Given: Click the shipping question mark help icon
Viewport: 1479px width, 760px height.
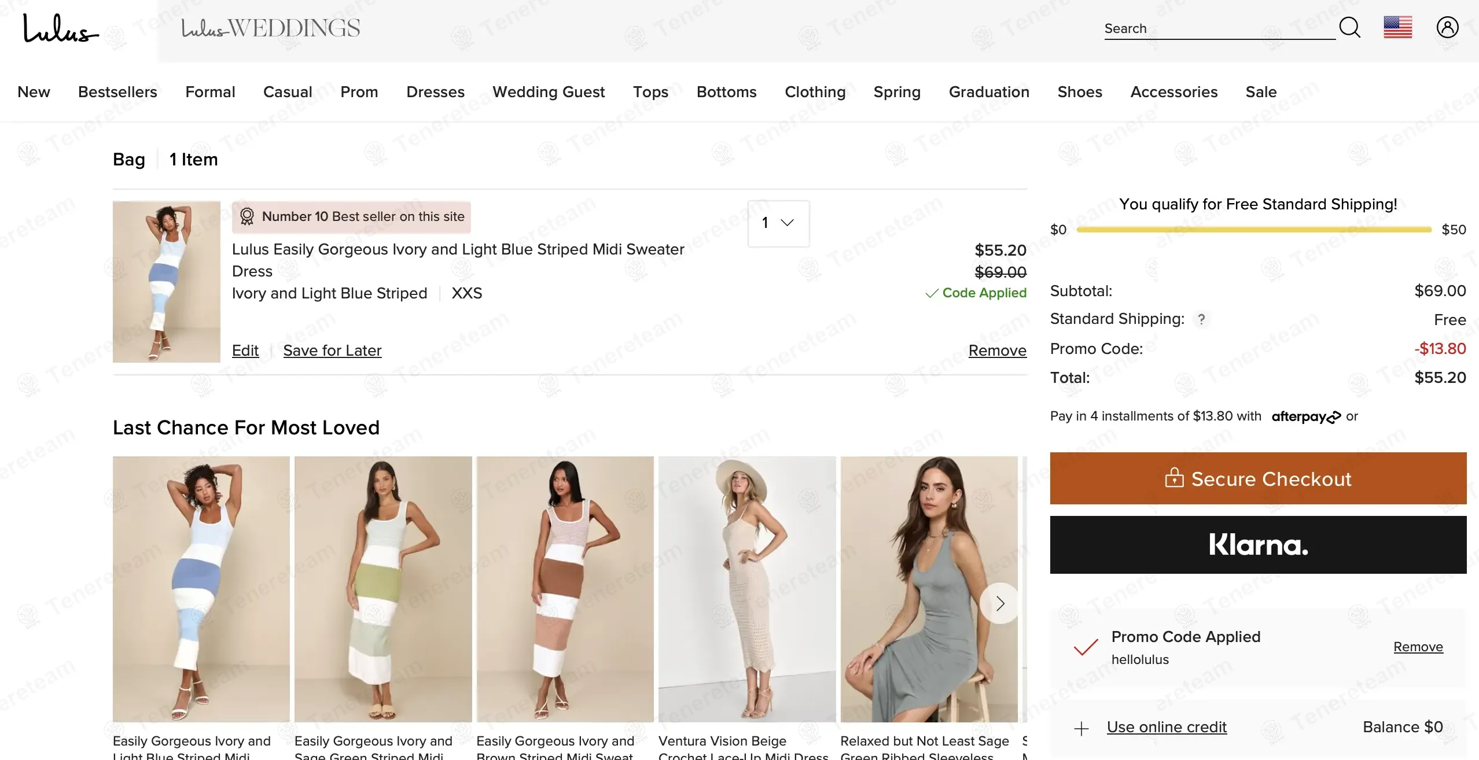Looking at the screenshot, I should click(1201, 319).
